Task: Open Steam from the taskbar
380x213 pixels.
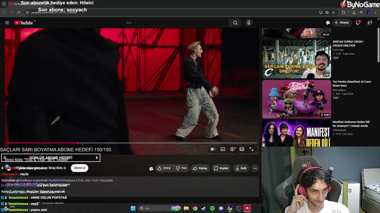Action: [203, 208]
